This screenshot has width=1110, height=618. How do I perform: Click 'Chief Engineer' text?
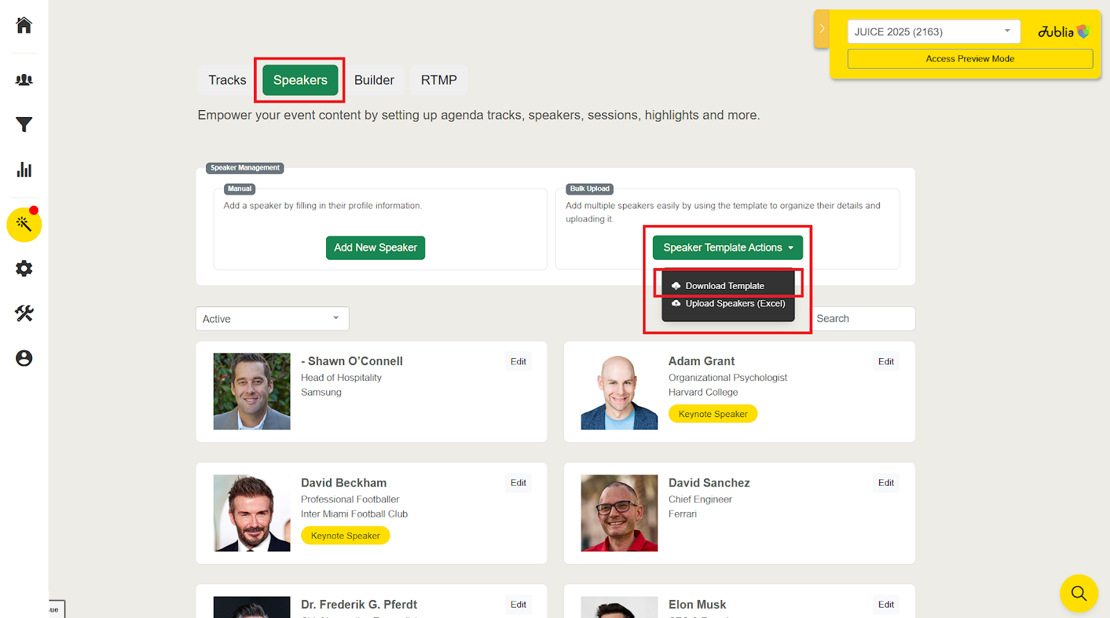[700, 500]
